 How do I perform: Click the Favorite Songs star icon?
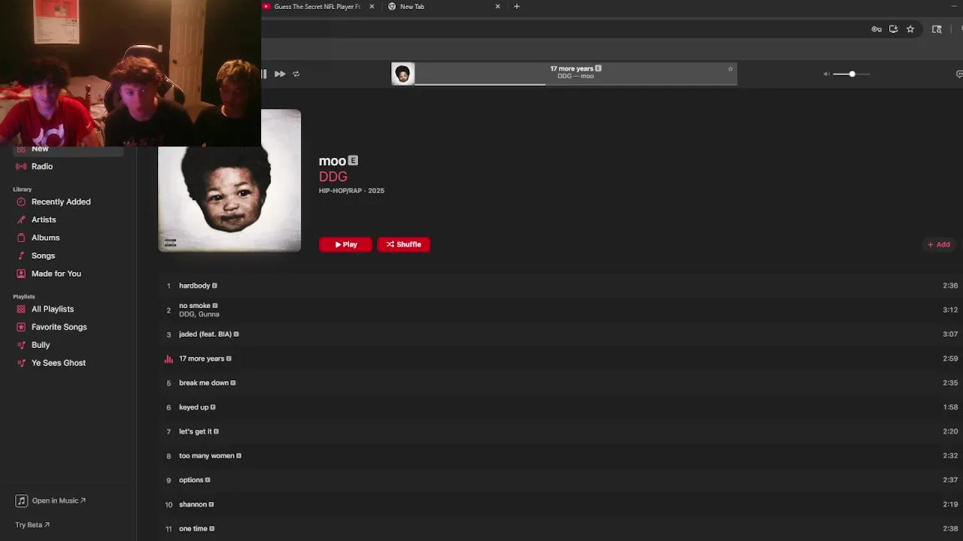coord(21,327)
